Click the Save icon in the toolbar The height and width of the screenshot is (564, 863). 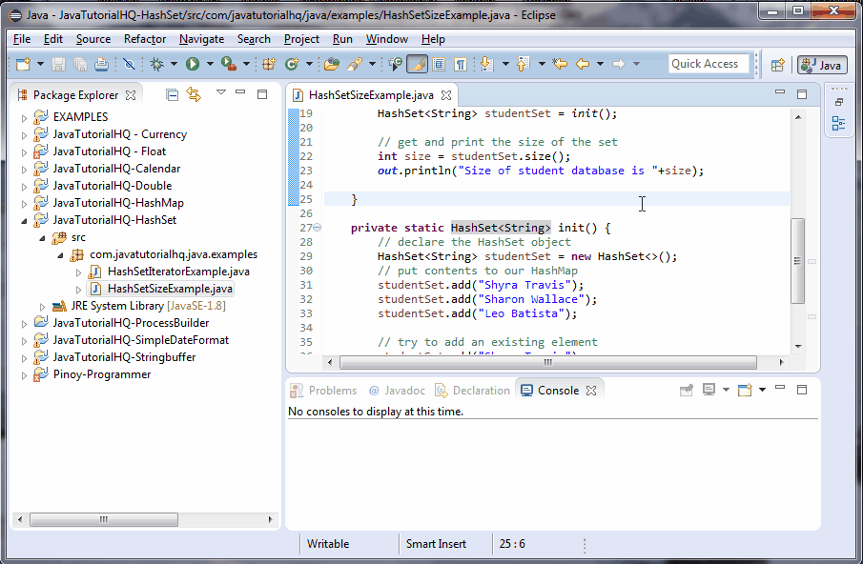click(x=57, y=65)
